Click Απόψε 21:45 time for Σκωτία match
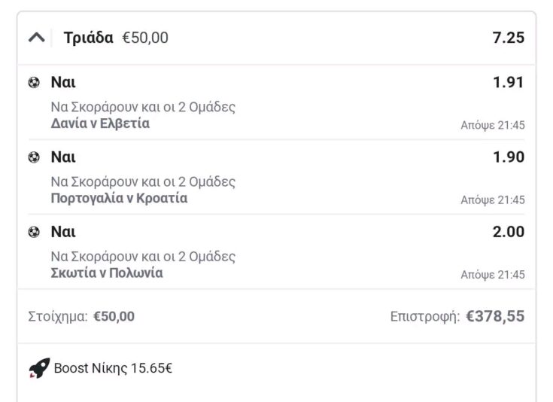Image resolution: width=553 pixels, height=402 pixels. [492, 275]
